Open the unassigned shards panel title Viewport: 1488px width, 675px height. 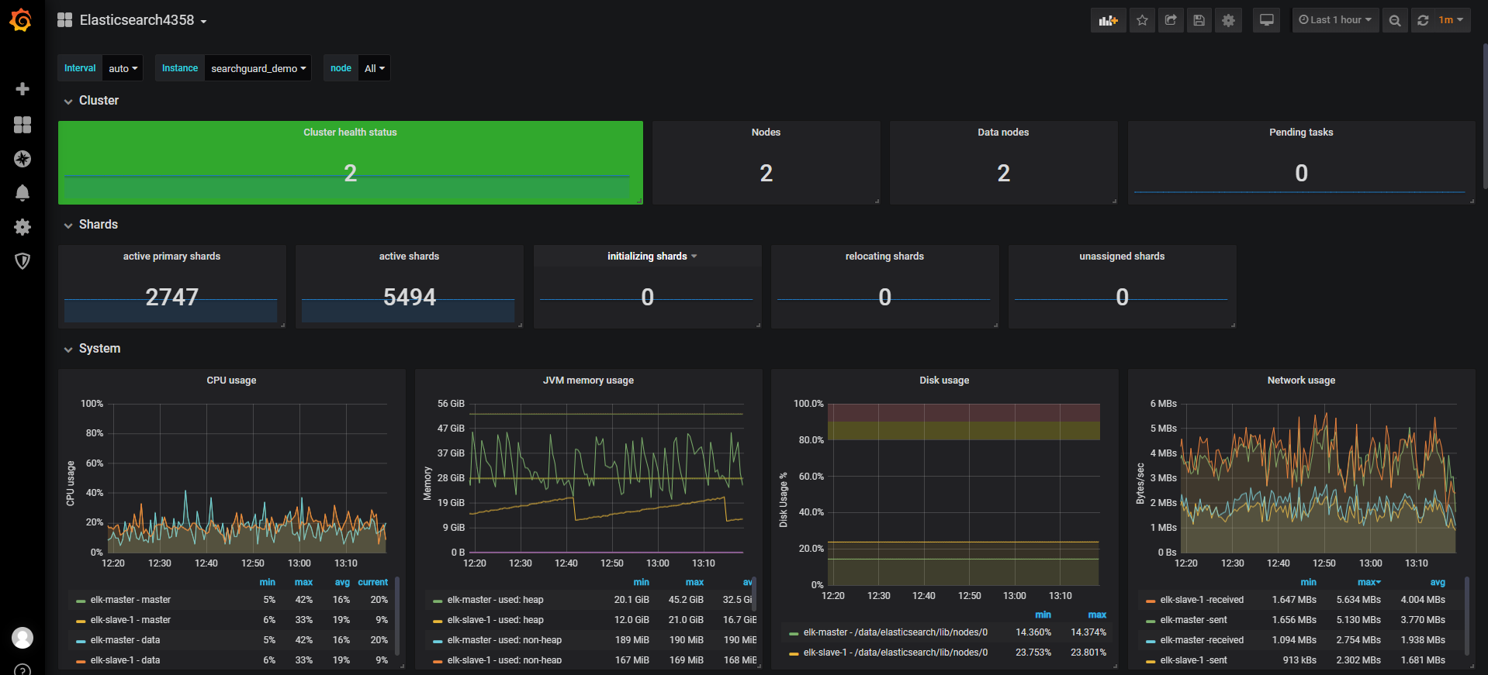tap(1122, 257)
